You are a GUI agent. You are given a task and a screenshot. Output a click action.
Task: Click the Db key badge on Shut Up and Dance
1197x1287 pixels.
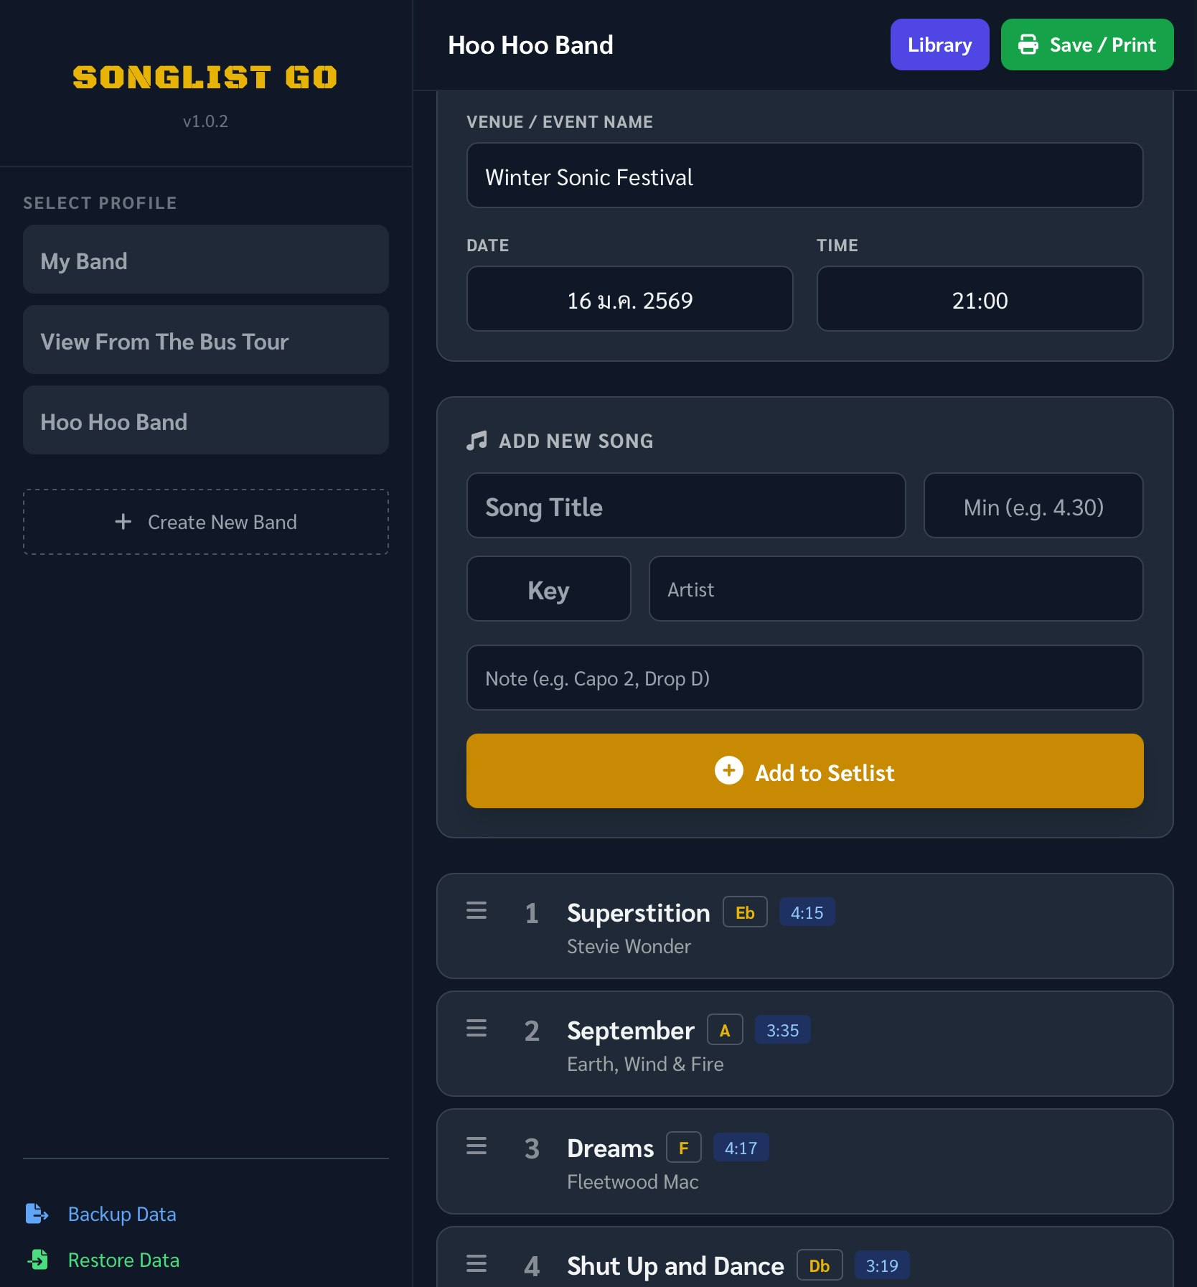pos(819,1265)
